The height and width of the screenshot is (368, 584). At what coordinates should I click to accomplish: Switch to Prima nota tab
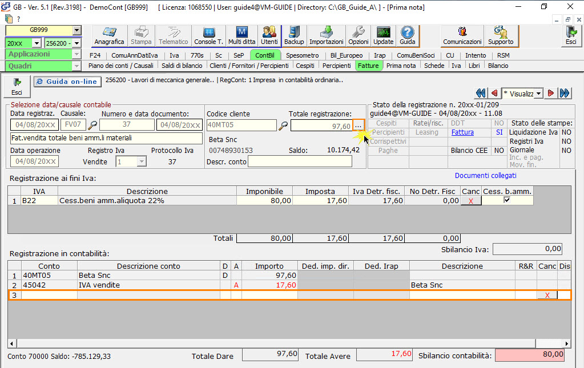click(401, 66)
